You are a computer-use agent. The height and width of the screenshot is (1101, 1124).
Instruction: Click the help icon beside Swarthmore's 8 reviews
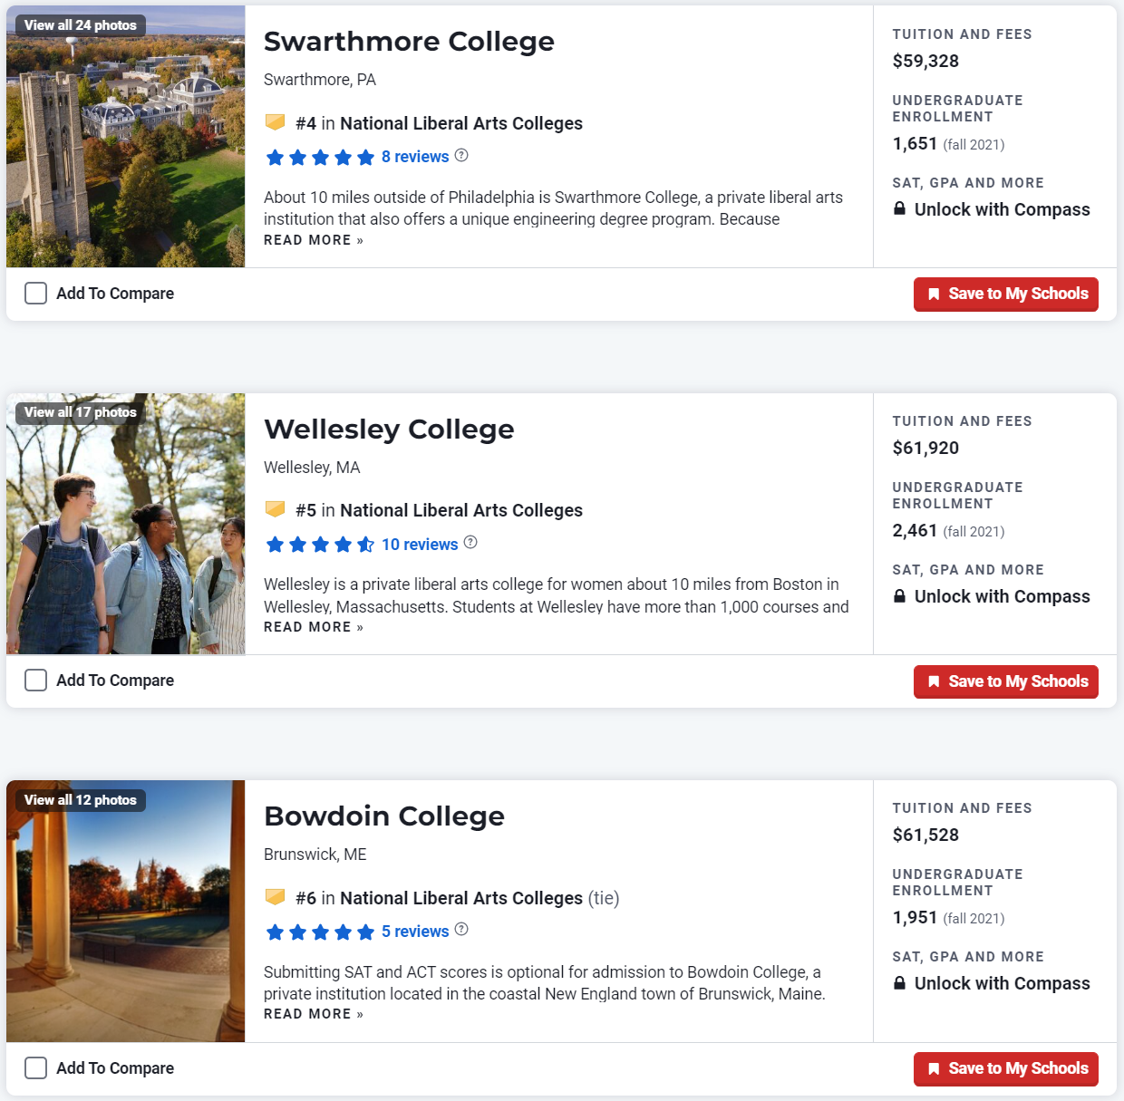(x=461, y=155)
